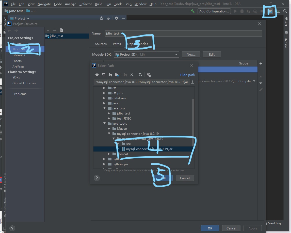This screenshot has width=291, height=233.
Task: Open path history arrow beside path field
Action: 193,82
